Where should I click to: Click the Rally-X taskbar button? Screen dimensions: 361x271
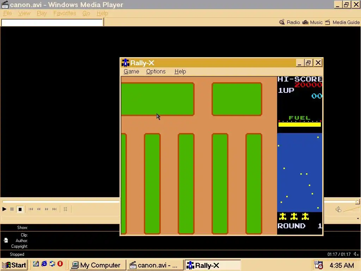click(213, 265)
